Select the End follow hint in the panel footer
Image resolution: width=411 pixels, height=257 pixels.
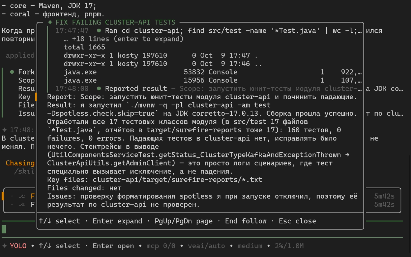(246, 221)
